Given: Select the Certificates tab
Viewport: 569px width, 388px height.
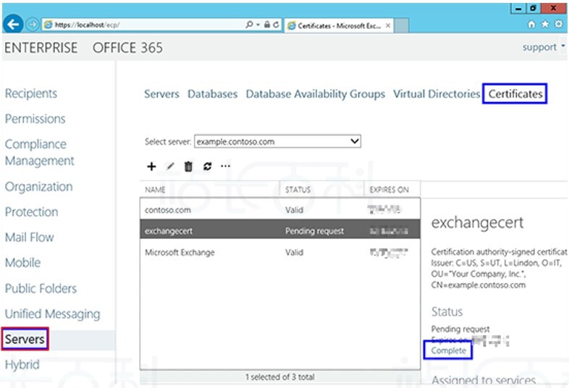Looking at the screenshot, I should coord(515,94).
